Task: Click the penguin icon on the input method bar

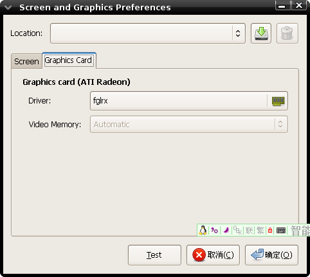Action: pyautogui.click(x=203, y=230)
